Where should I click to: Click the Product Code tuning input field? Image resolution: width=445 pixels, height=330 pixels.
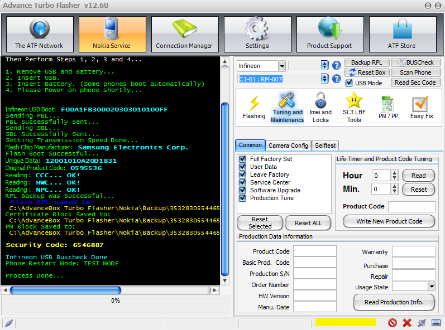click(411, 206)
